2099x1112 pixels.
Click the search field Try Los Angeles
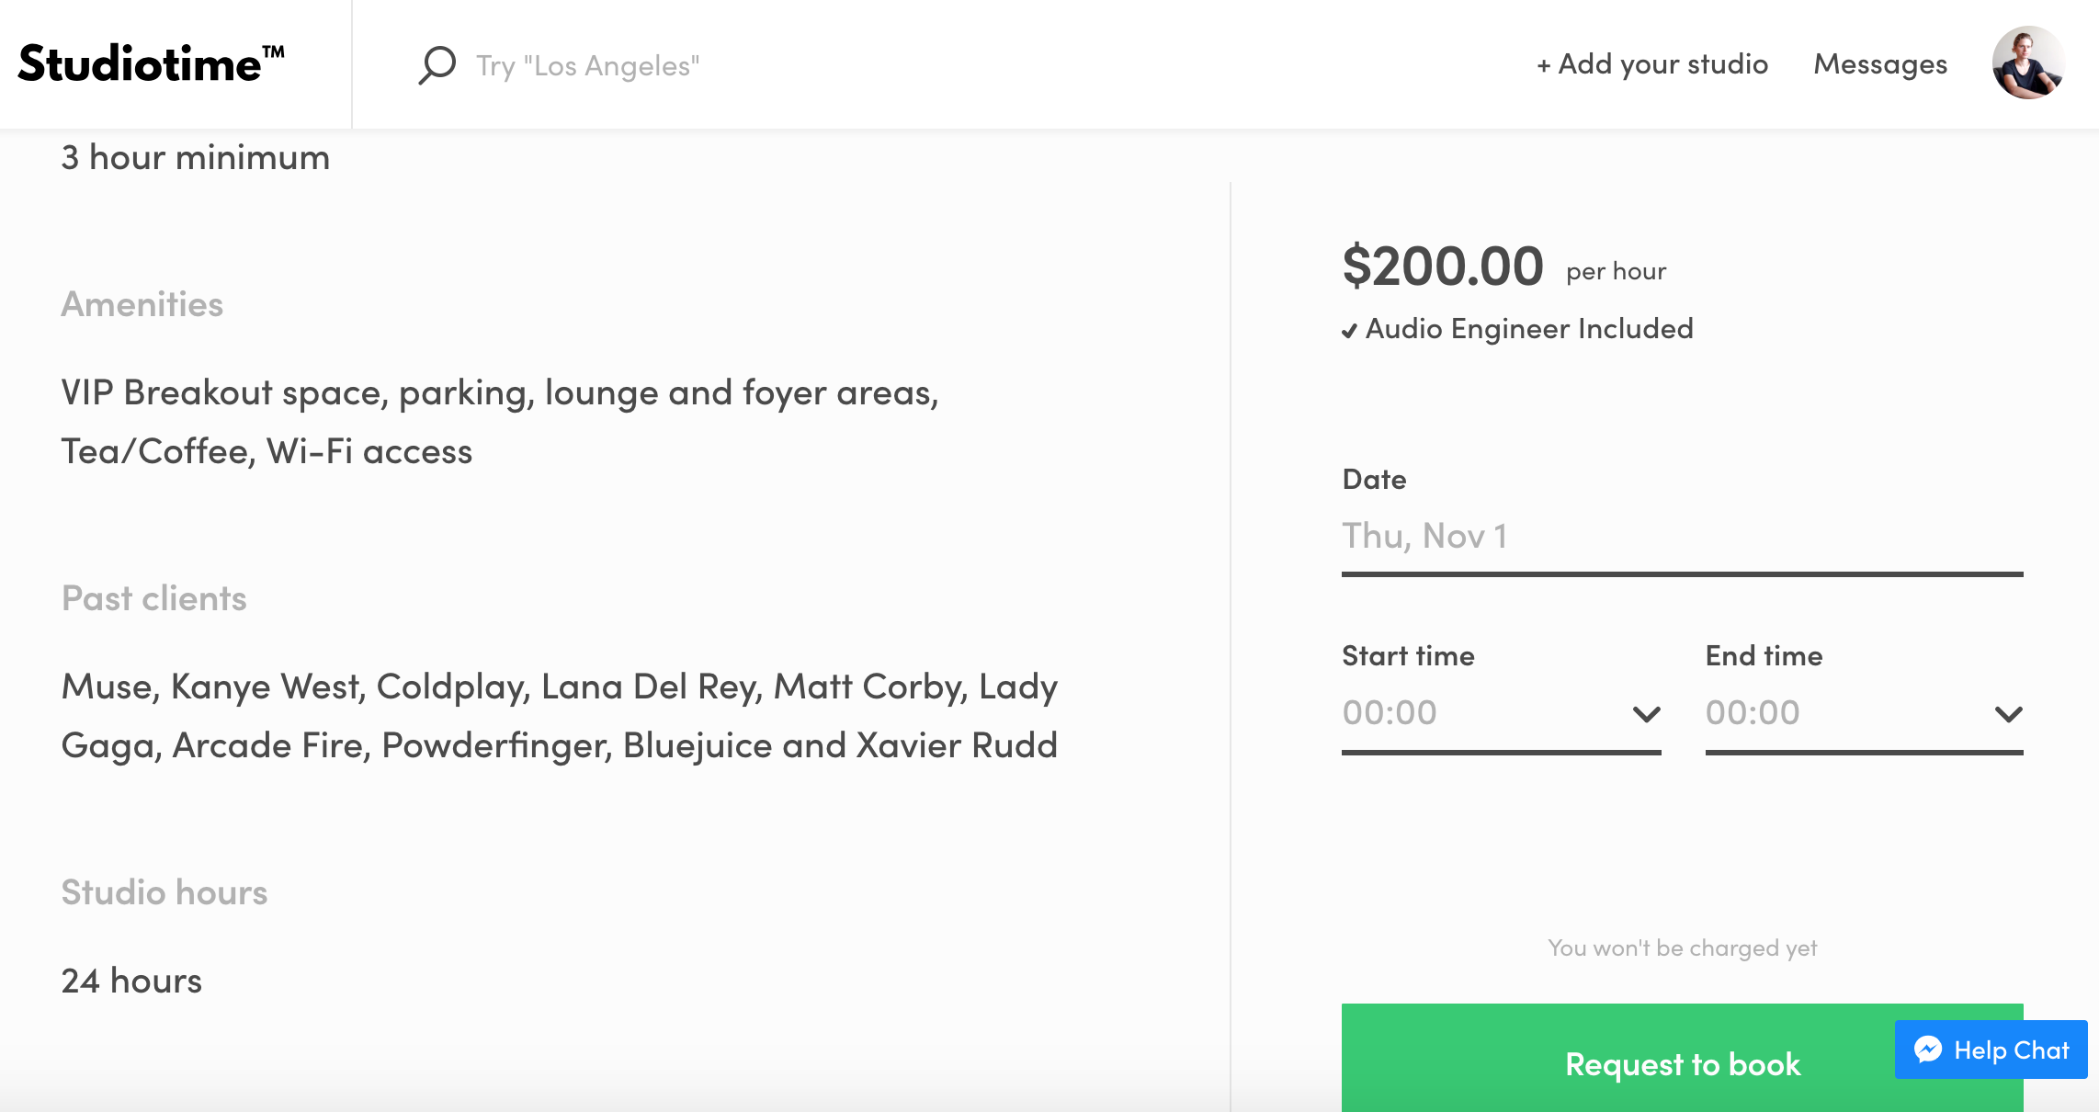[x=588, y=66]
